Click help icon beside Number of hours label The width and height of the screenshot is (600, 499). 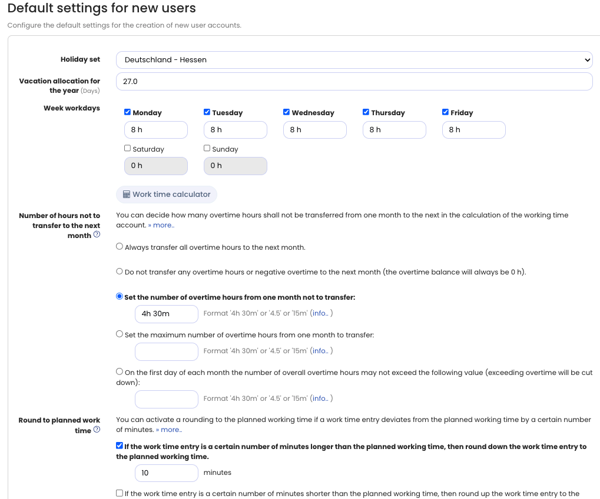(x=97, y=235)
